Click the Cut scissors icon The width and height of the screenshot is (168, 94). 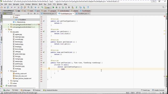pos(19,7)
